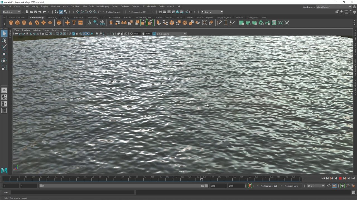Create polygon Type text tool
357x200 pixels.
pyautogui.click(x=74, y=23)
